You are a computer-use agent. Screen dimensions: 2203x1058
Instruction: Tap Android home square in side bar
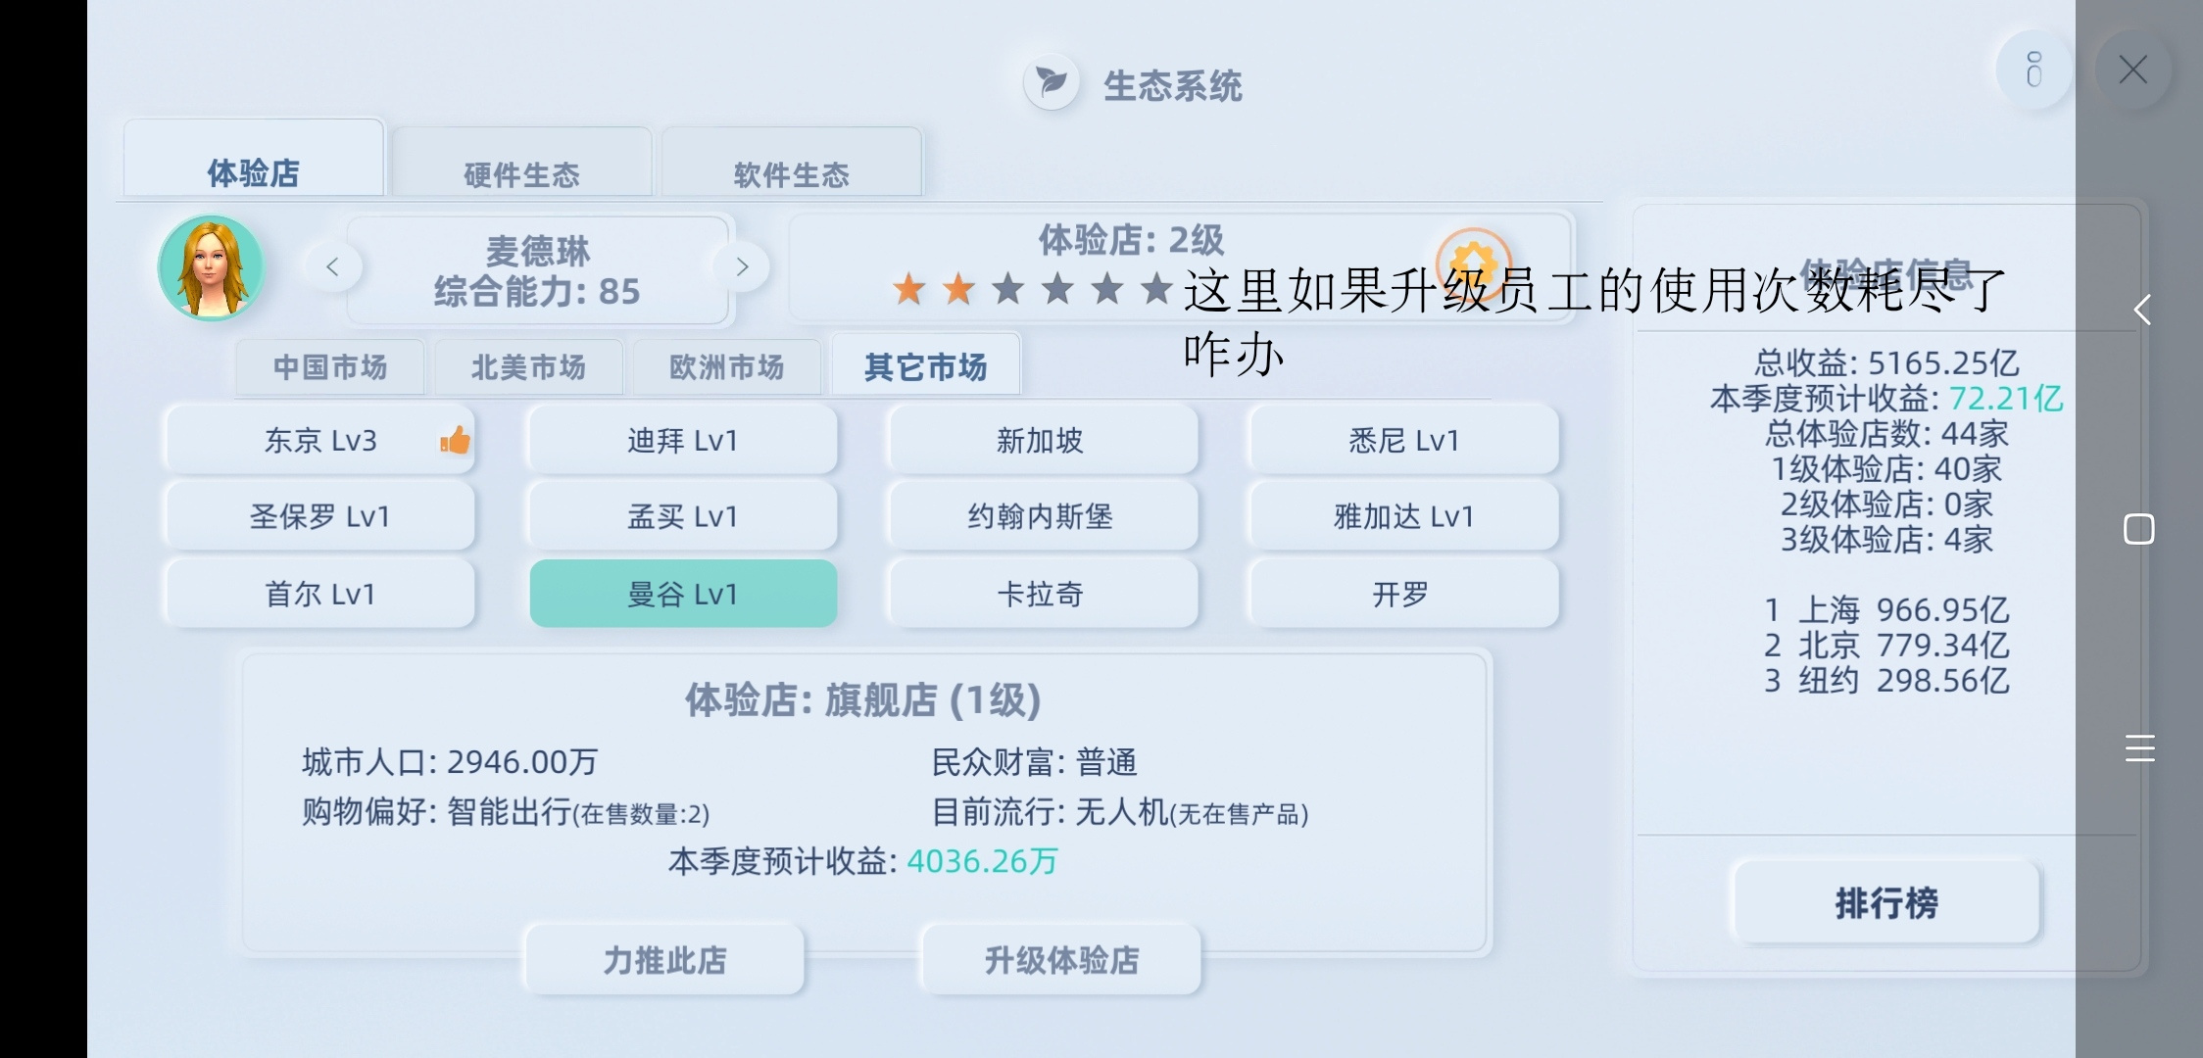tap(2139, 529)
